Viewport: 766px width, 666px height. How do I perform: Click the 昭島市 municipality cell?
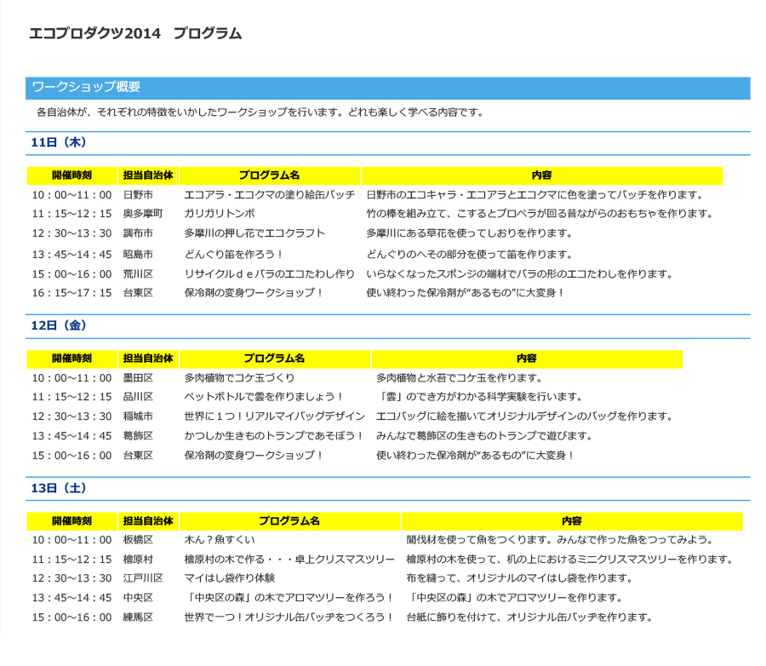coord(138,255)
